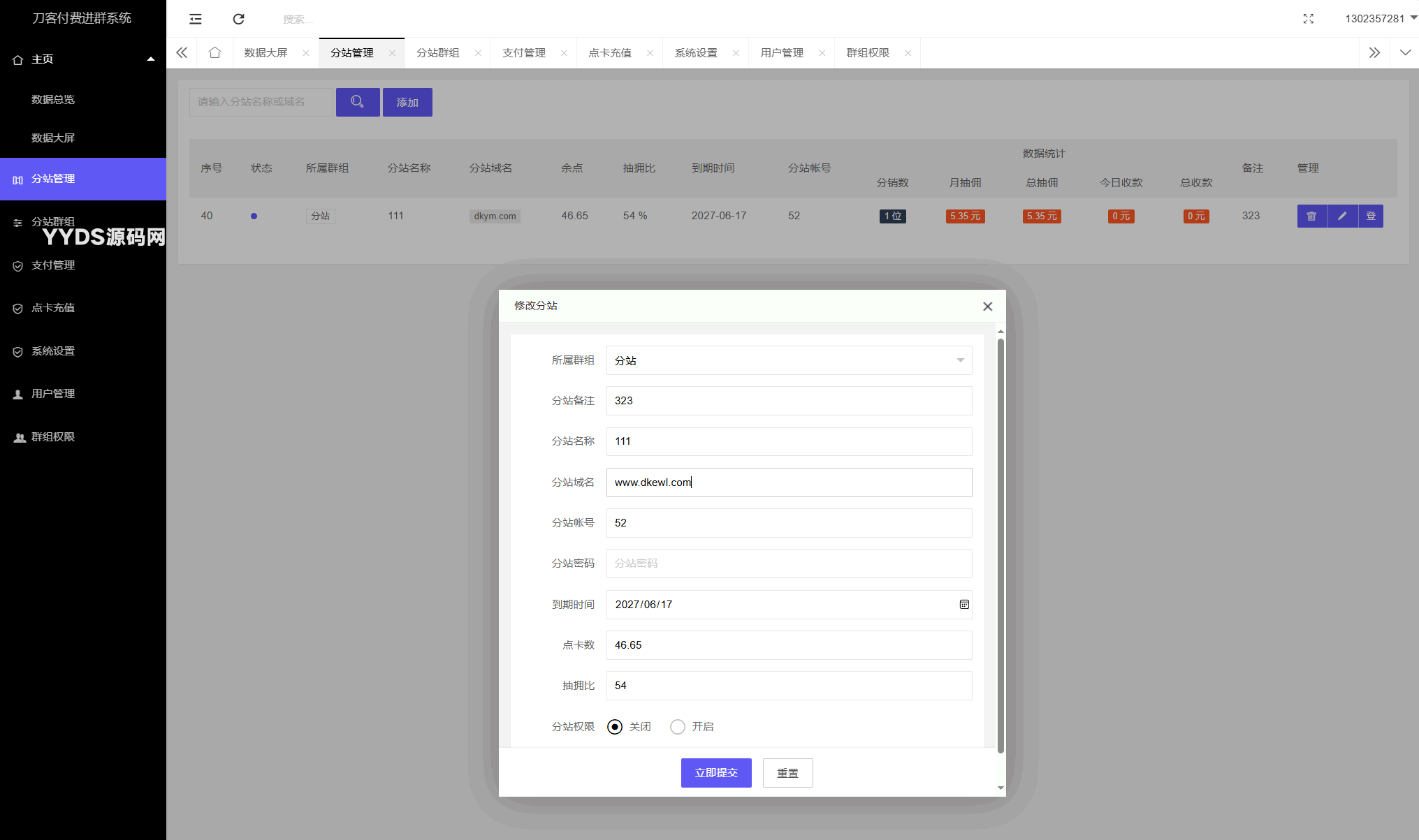The image size is (1419, 840).
Task: Refresh the page with the reload icon
Action: point(238,19)
